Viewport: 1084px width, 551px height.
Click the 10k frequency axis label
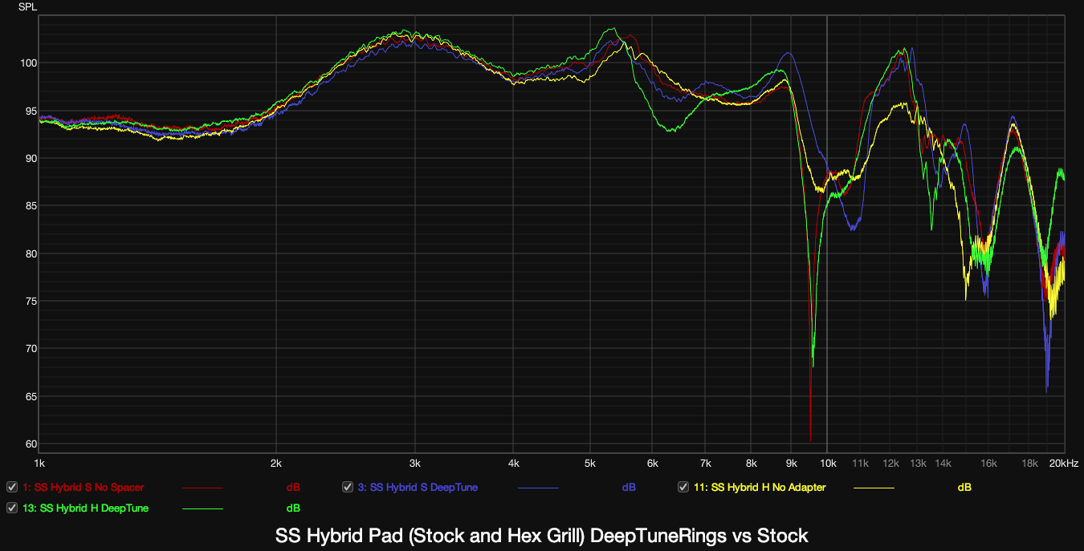tap(827, 463)
